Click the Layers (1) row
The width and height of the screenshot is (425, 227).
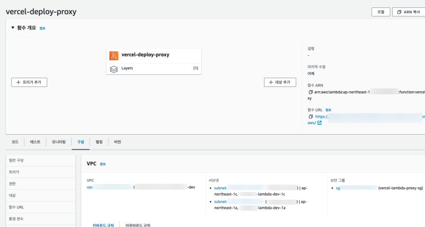click(x=154, y=68)
